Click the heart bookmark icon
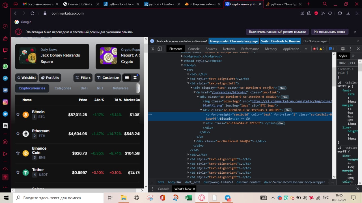Viewport: 362px width, 203px height. (x=330, y=13)
